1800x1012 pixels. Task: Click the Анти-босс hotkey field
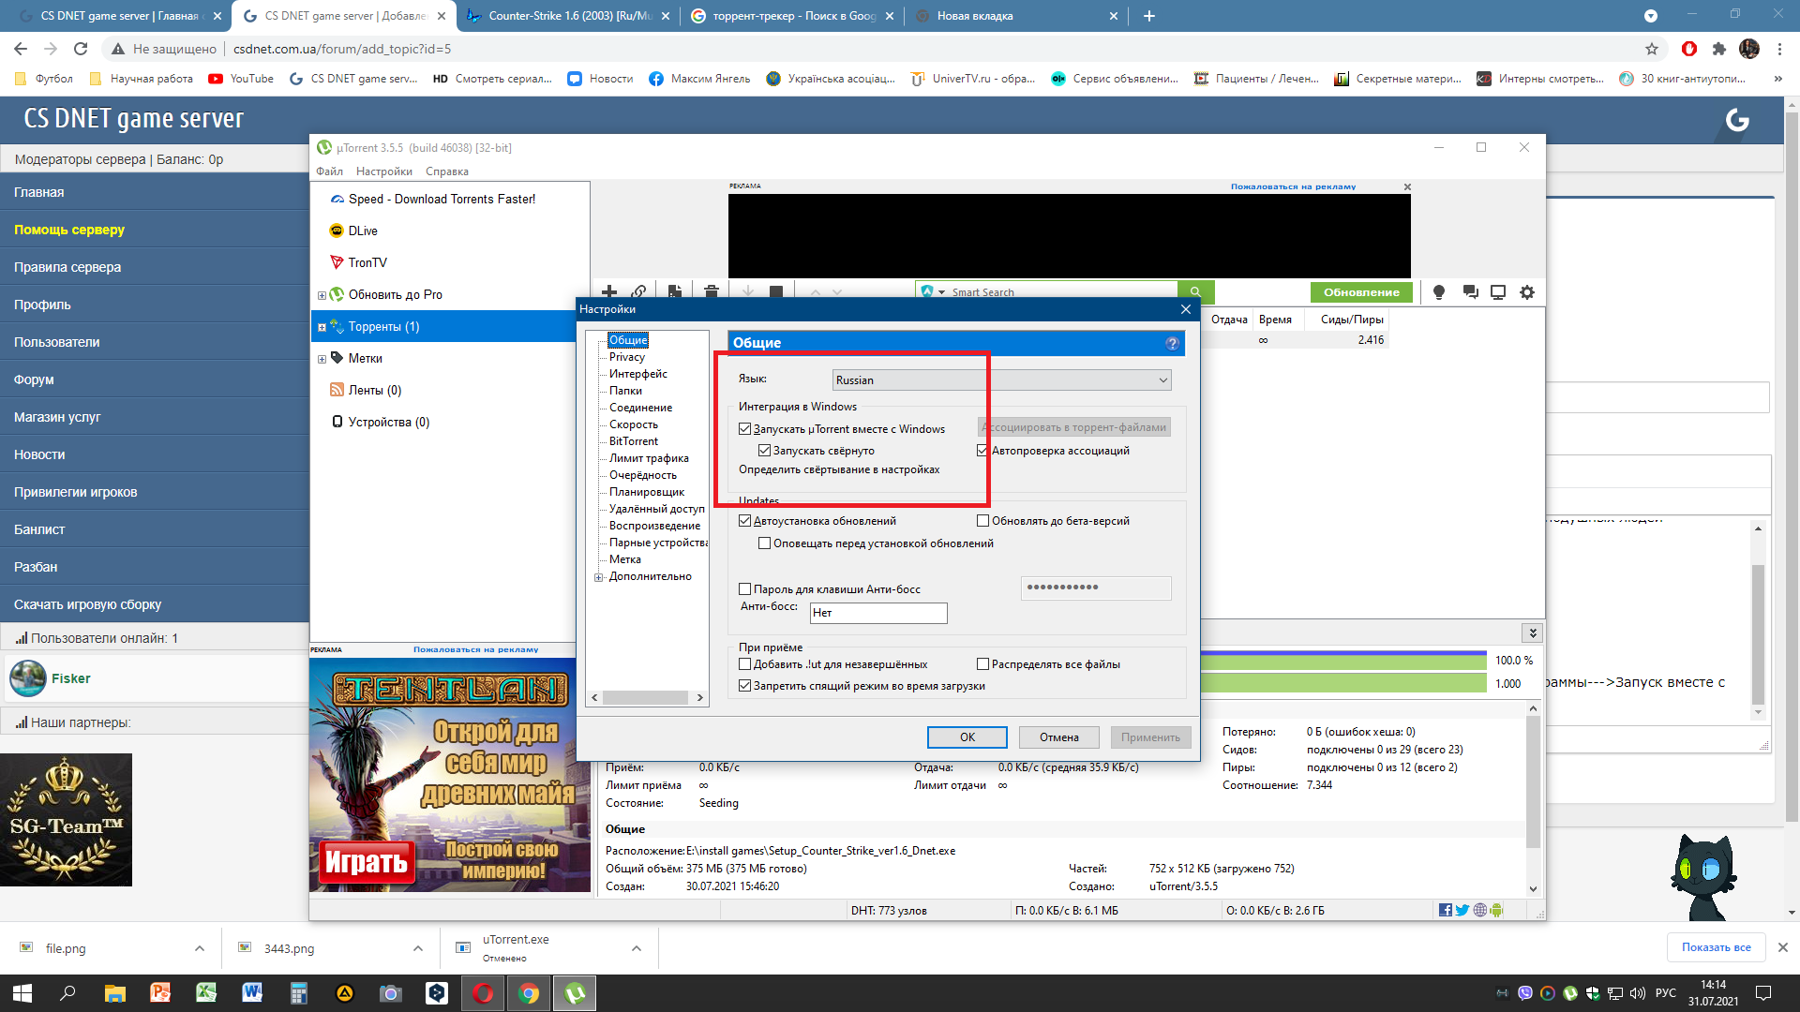[x=878, y=613]
